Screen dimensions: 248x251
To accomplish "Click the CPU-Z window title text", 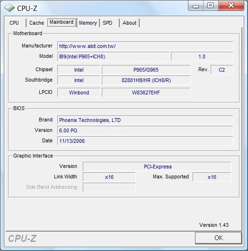I will click(x=27, y=9).
